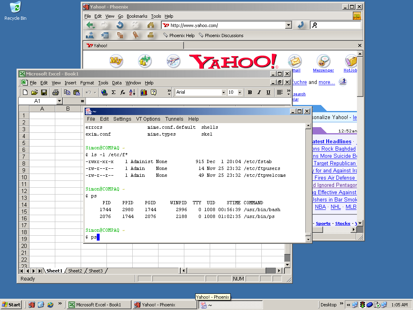Click the Copy icon in Excel toolbar
Viewport: 413px width, 310px height.
[x=67, y=92]
